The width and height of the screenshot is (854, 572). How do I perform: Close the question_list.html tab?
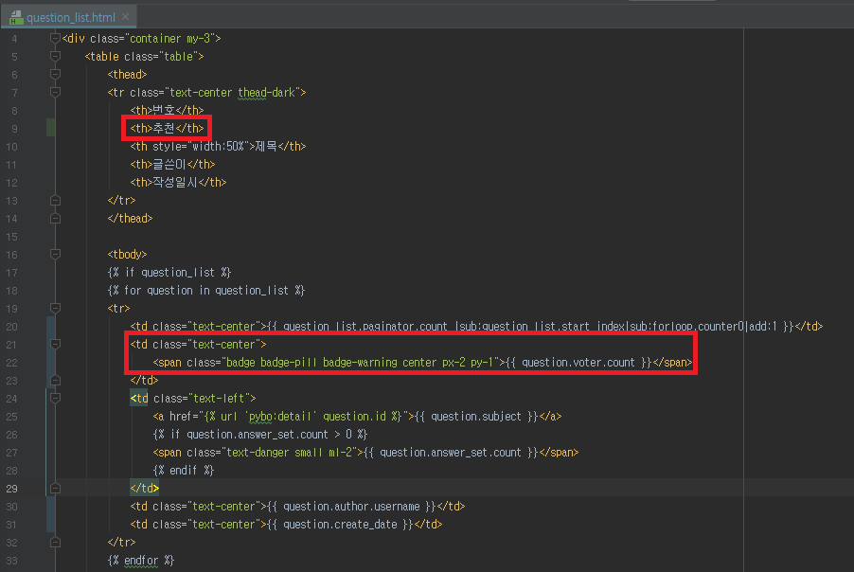(126, 17)
